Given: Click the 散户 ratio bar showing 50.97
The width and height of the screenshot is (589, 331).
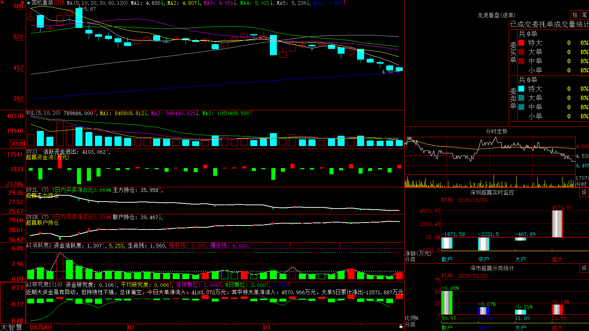Looking at the screenshot, I should (447, 303).
